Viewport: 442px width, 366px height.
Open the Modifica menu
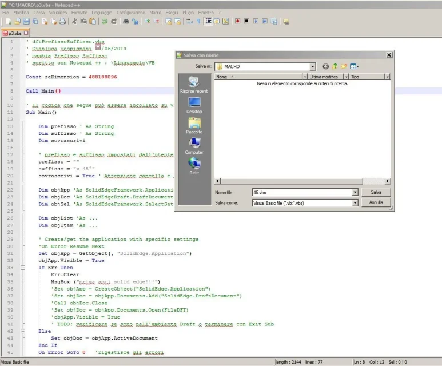click(x=21, y=13)
